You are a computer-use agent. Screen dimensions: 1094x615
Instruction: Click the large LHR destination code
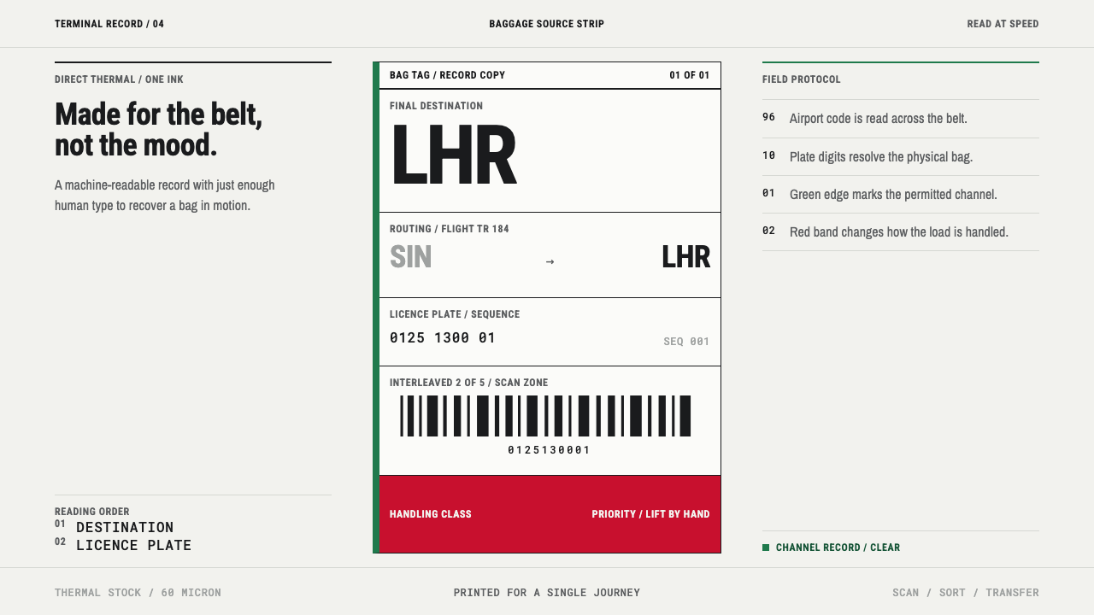454,155
